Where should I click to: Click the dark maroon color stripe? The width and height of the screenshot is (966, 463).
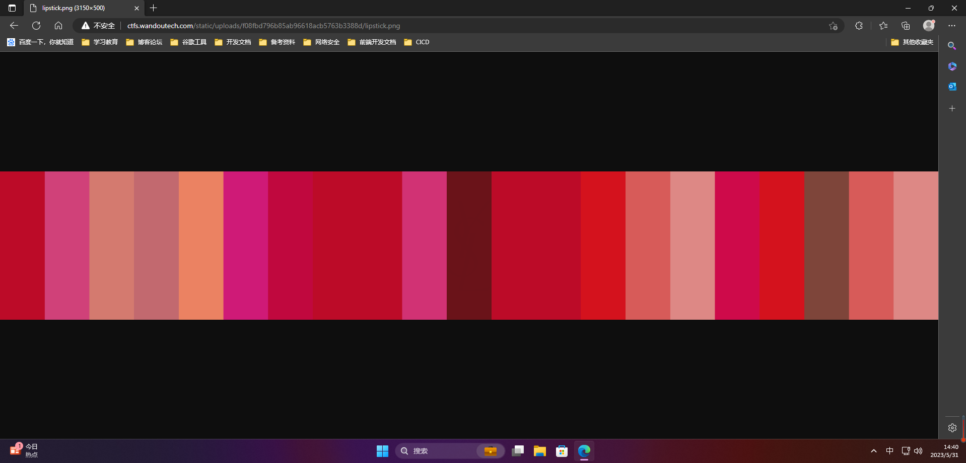[x=469, y=245]
